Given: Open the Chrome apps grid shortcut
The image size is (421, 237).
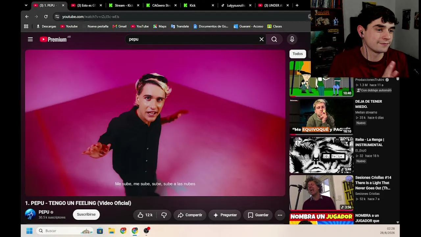Looking at the screenshot, I should click(x=26, y=26).
